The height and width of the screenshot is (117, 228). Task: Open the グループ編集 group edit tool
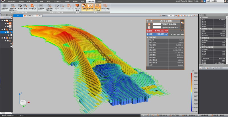(x=77, y=6)
